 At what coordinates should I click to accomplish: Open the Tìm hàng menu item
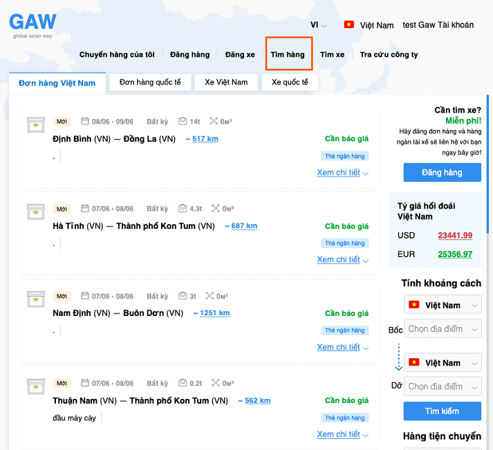288,55
